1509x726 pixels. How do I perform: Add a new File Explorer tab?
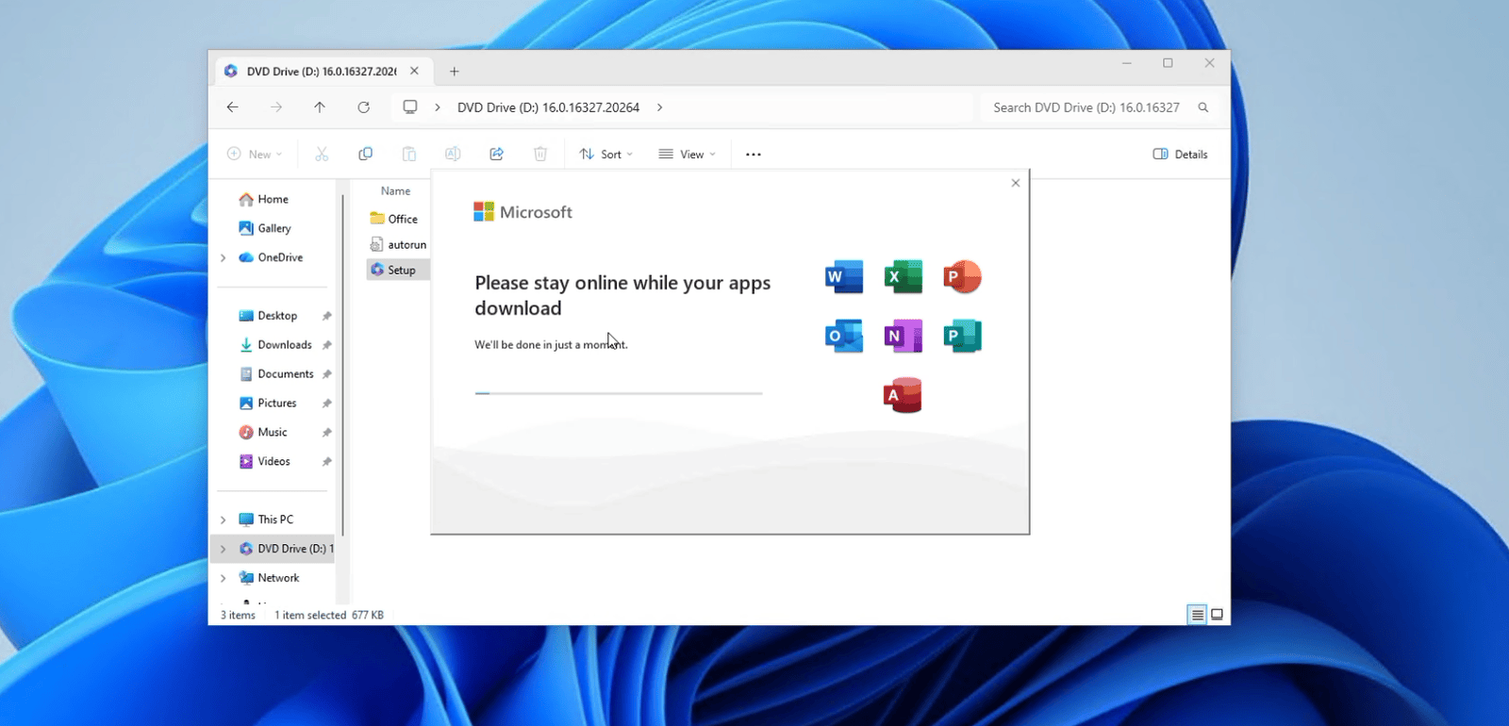point(455,71)
